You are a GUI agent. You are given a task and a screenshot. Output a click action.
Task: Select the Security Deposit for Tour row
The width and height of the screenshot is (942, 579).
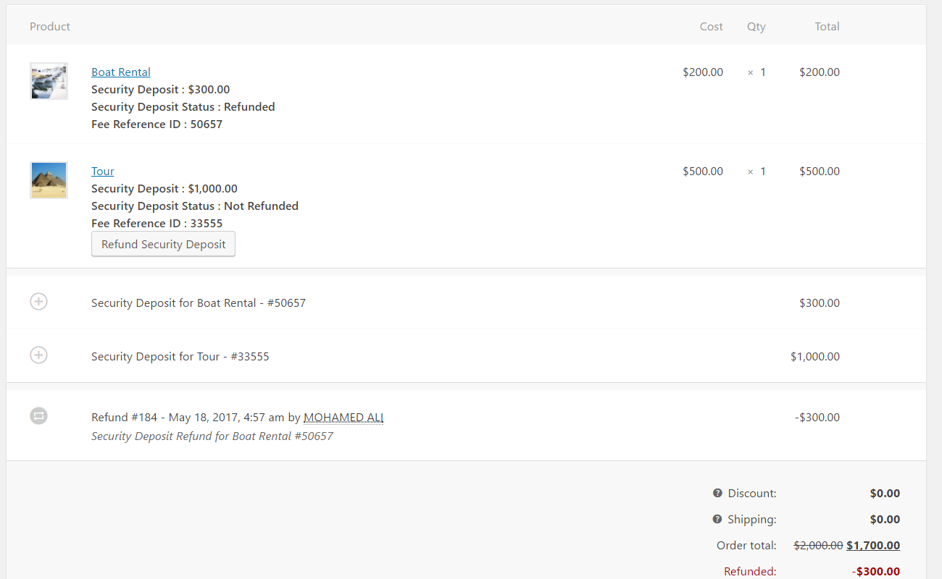coord(180,357)
